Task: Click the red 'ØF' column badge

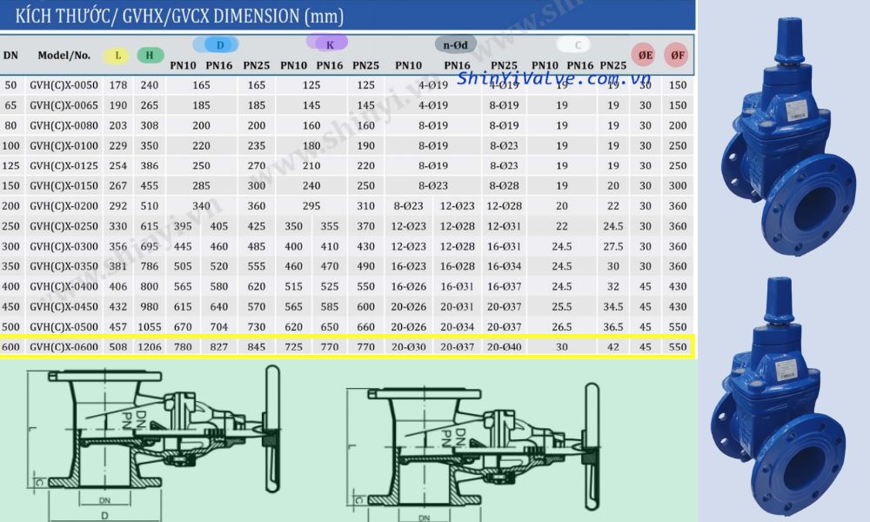Action: (676, 55)
